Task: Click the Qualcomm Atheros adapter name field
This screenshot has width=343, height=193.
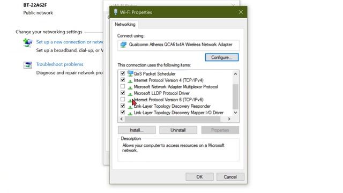Action: pyautogui.click(x=178, y=45)
